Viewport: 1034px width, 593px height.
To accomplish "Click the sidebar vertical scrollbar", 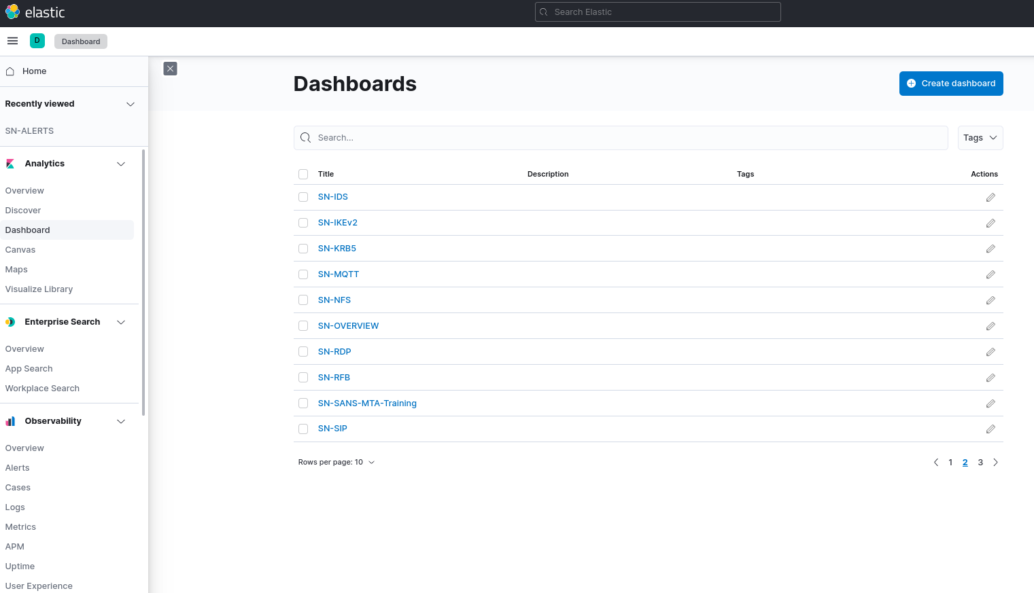I will pyautogui.click(x=143, y=283).
